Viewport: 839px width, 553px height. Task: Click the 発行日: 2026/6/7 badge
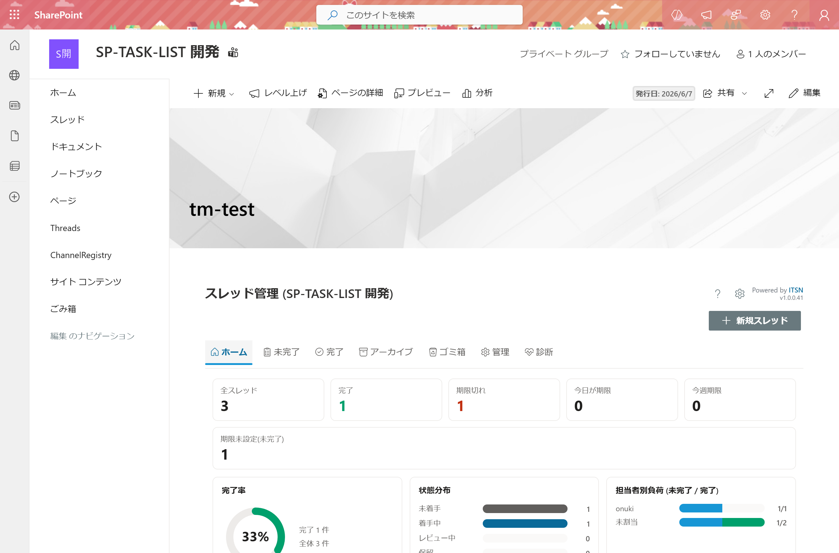(664, 93)
